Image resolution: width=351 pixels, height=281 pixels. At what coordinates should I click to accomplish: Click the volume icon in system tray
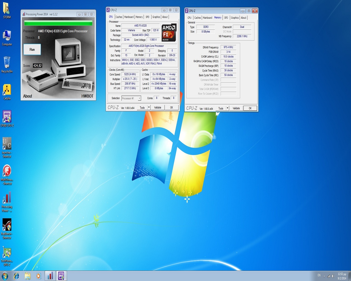pyautogui.click(x=333, y=276)
